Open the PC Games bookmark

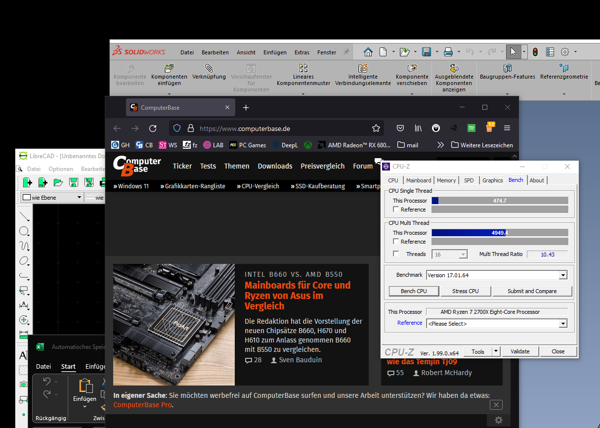248,145
